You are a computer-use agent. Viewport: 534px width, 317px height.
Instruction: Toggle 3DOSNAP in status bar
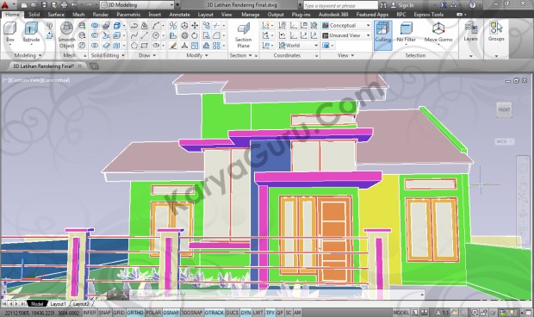click(x=192, y=313)
